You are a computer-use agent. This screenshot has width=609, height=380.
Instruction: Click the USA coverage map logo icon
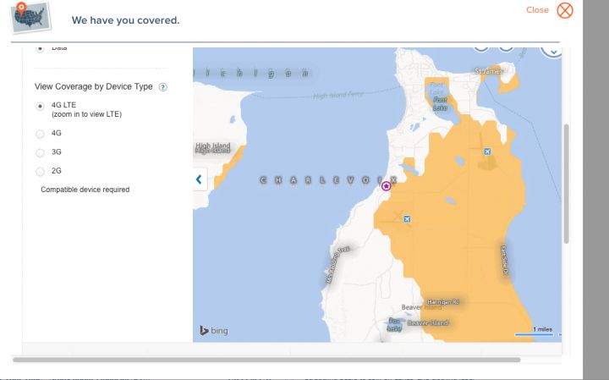(x=30, y=18)
